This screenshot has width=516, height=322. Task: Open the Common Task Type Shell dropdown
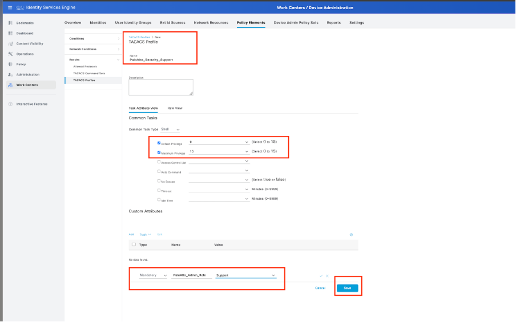(170, 130)
